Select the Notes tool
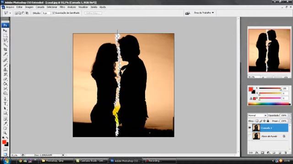The width and height of the screenshot is (293, 164). click(5, 119)
